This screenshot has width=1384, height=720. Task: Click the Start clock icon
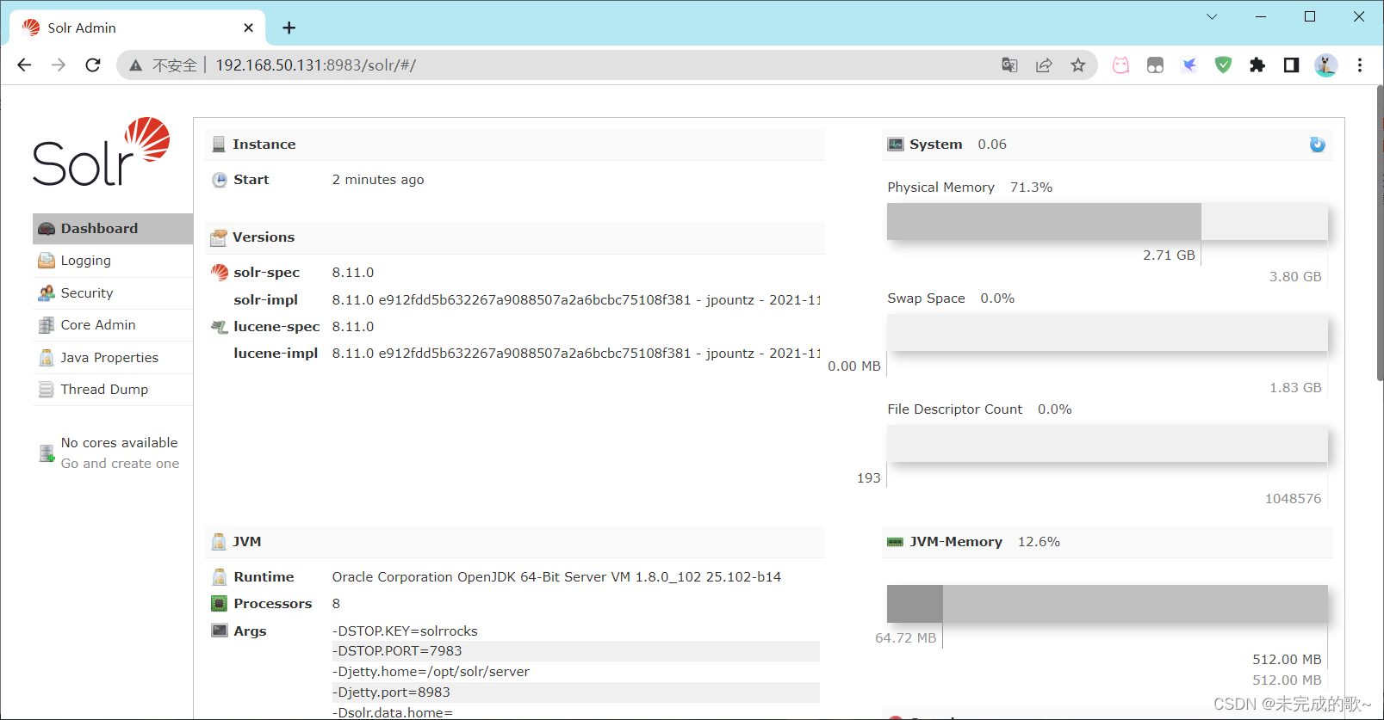point(220,180)
